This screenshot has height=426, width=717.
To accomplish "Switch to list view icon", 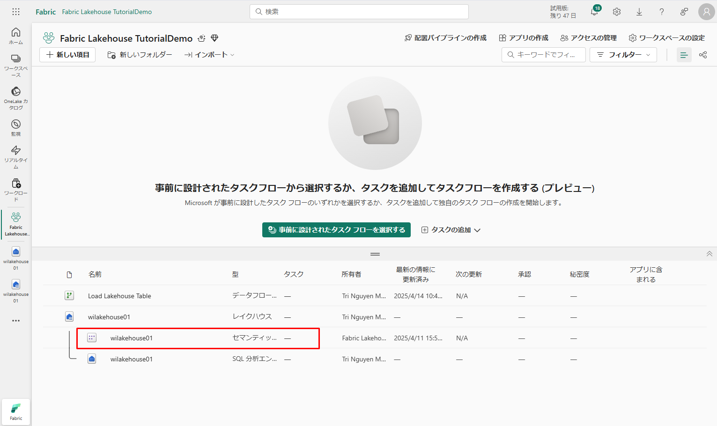I will click(684, 55).
